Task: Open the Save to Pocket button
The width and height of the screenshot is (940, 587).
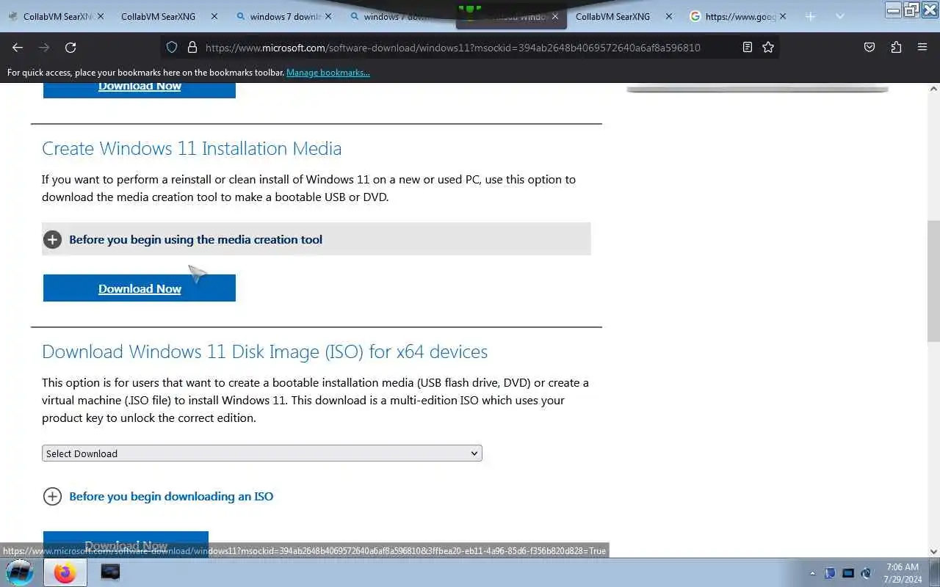Action: 869,47
